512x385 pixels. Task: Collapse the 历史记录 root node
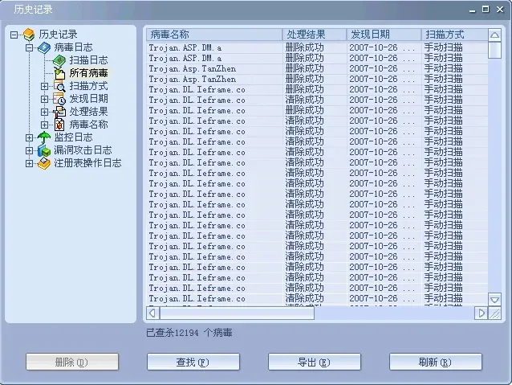point(14,35)
